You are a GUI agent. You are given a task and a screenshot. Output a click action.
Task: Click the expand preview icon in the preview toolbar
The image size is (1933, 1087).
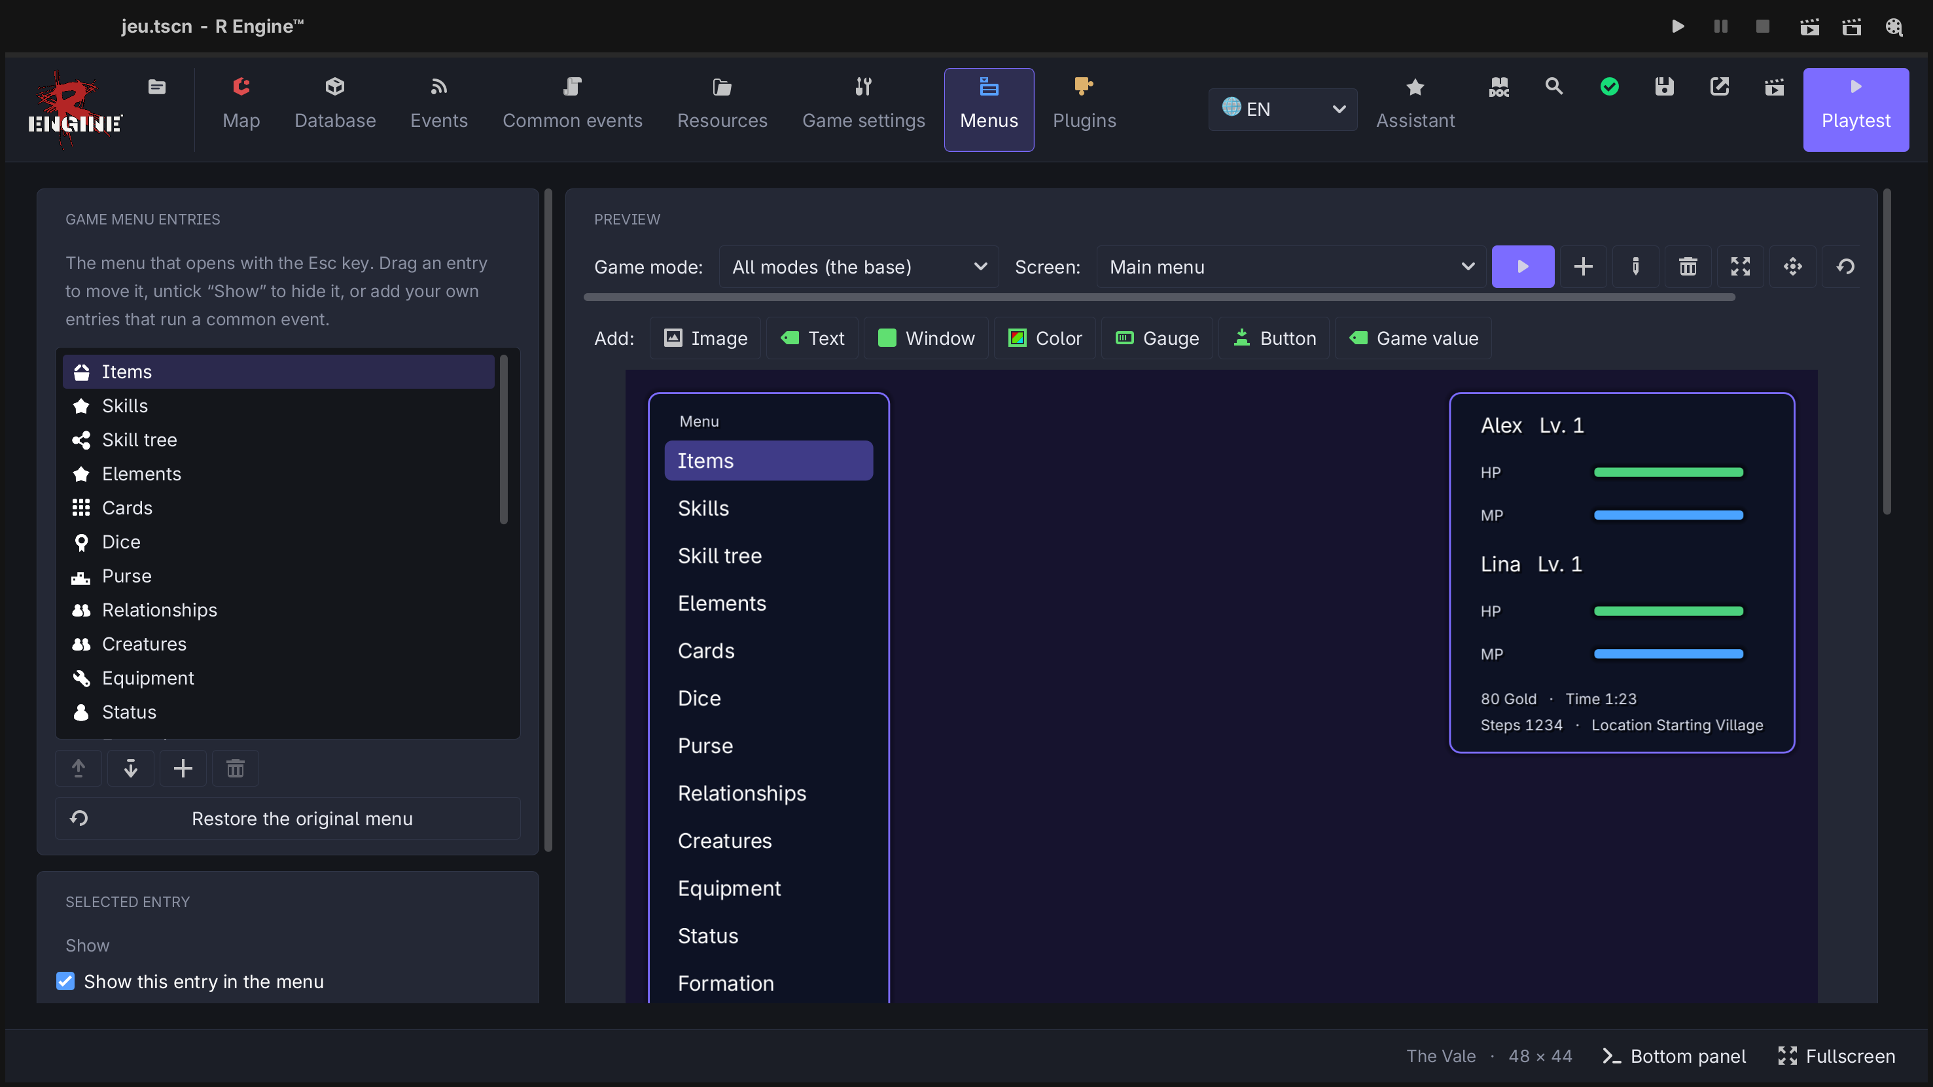1740,266
